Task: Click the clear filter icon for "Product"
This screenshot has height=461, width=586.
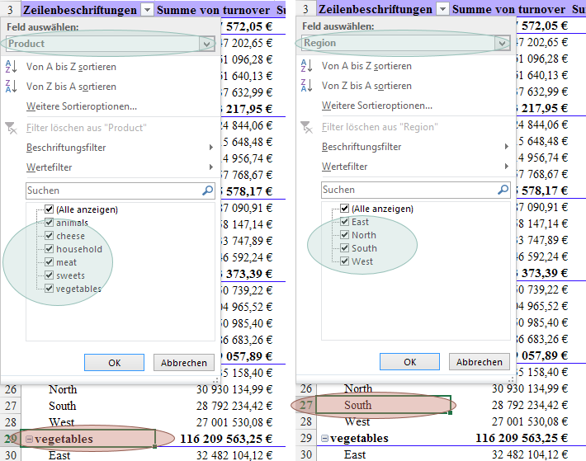Action: tap(11, 128)
